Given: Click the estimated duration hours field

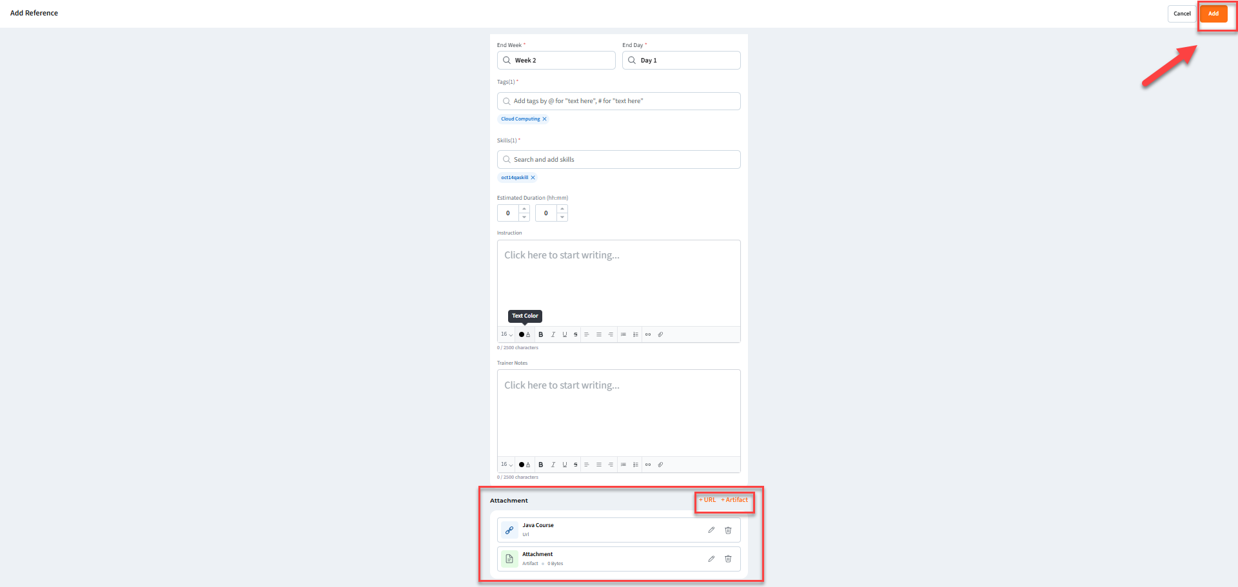Looking at the screenshot, I should [508, 213].
